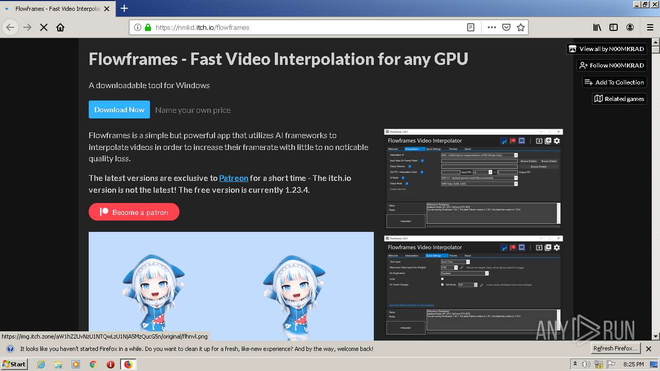Show Firefox sidebars
This screenshot has height=371, width=660.
click(x=614, y=27)
